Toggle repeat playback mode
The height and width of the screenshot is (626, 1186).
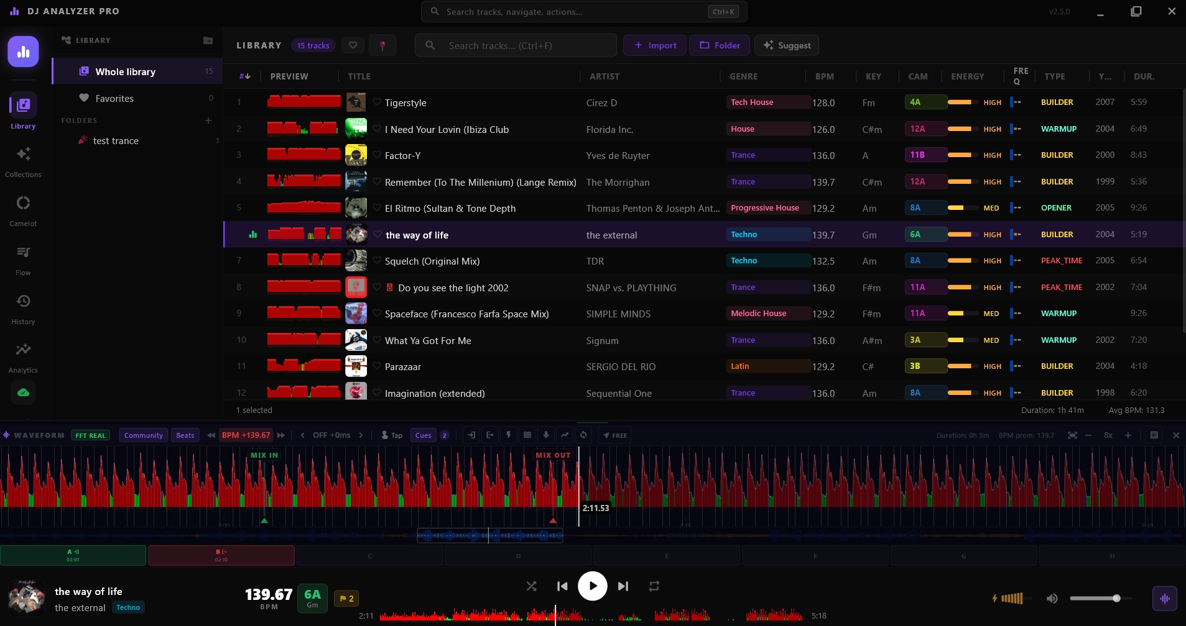654,586
